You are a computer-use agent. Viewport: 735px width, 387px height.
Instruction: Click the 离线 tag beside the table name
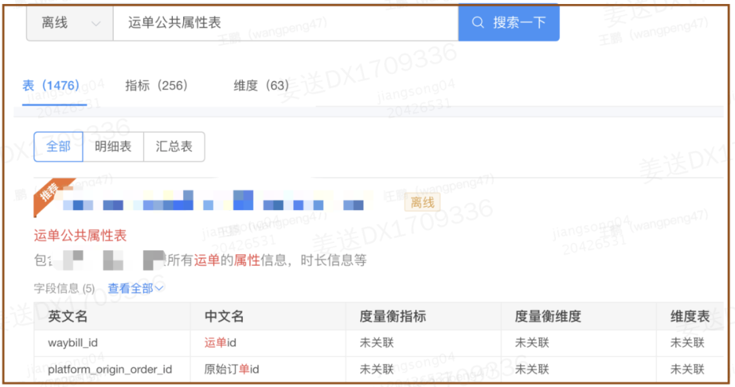423,203
